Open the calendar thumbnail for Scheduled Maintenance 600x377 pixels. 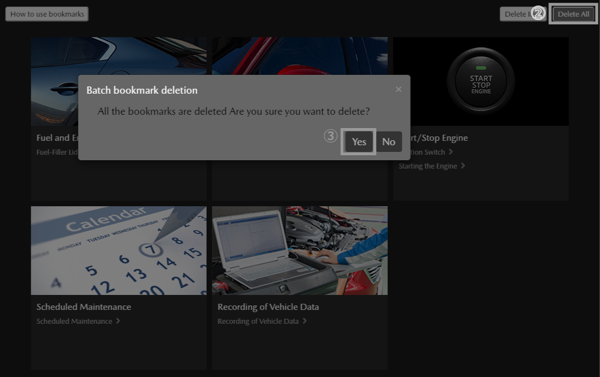click(118, 251)
